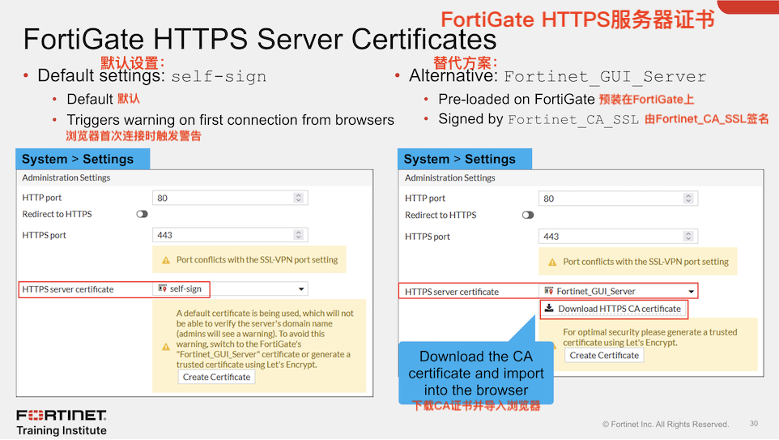Click left HTTPS server certificate label
Viewport: 779px width, 440px height.
(68, 289)
